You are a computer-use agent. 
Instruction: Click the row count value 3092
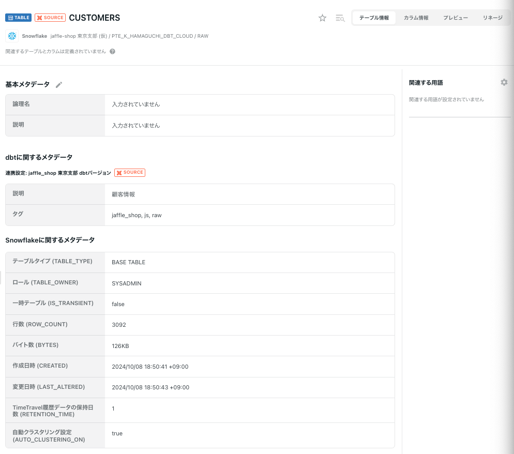(x=118, y=325)
